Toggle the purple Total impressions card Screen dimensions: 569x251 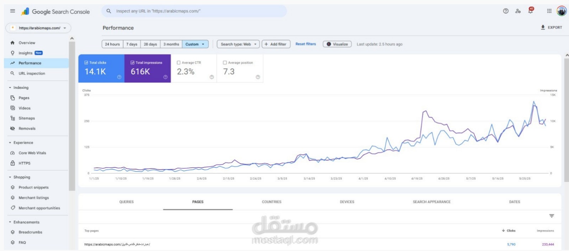click(x=147, y=69)
